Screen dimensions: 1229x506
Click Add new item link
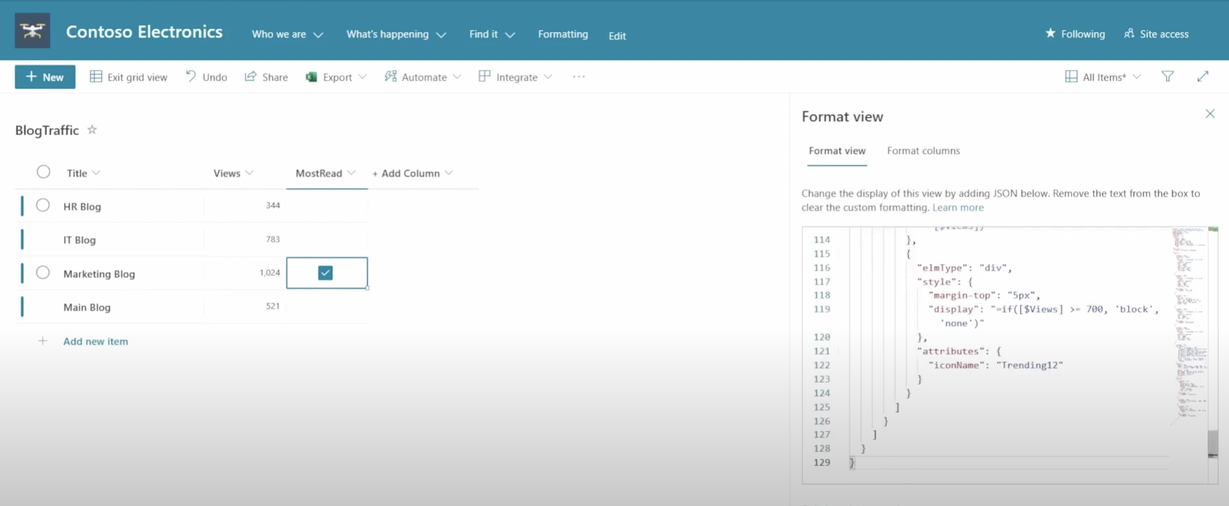click(x=95, y=341)
